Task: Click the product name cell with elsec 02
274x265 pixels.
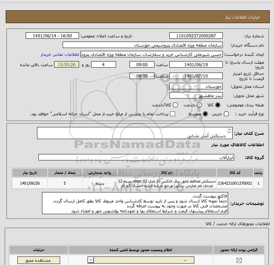Action: tap(167, 183)
